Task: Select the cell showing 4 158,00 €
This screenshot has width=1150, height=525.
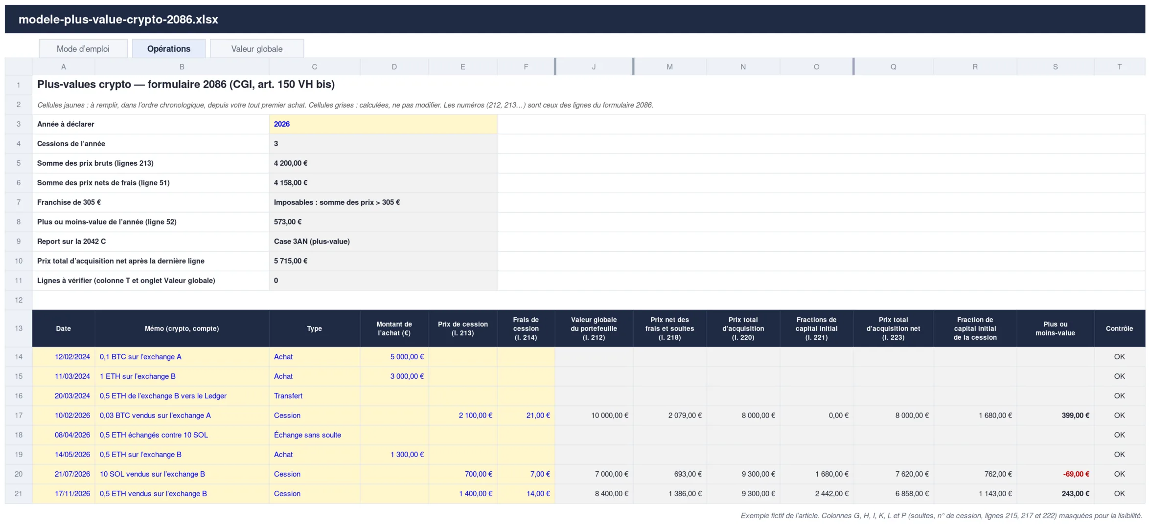Action: click(x=383, y=183)
